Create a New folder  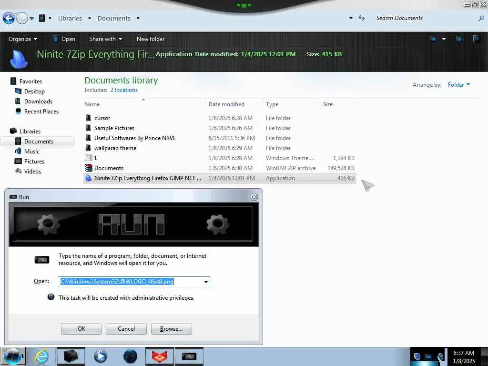click(x=151, y=39)
